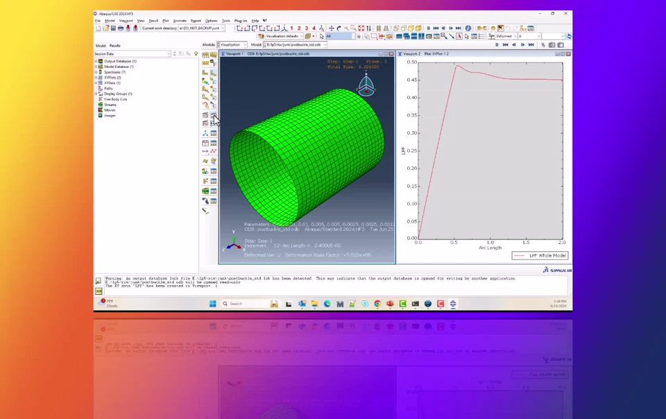Click the sync refresh arrows icon
This screenshot has height=419, width=666.
click(x=569, y=36)
